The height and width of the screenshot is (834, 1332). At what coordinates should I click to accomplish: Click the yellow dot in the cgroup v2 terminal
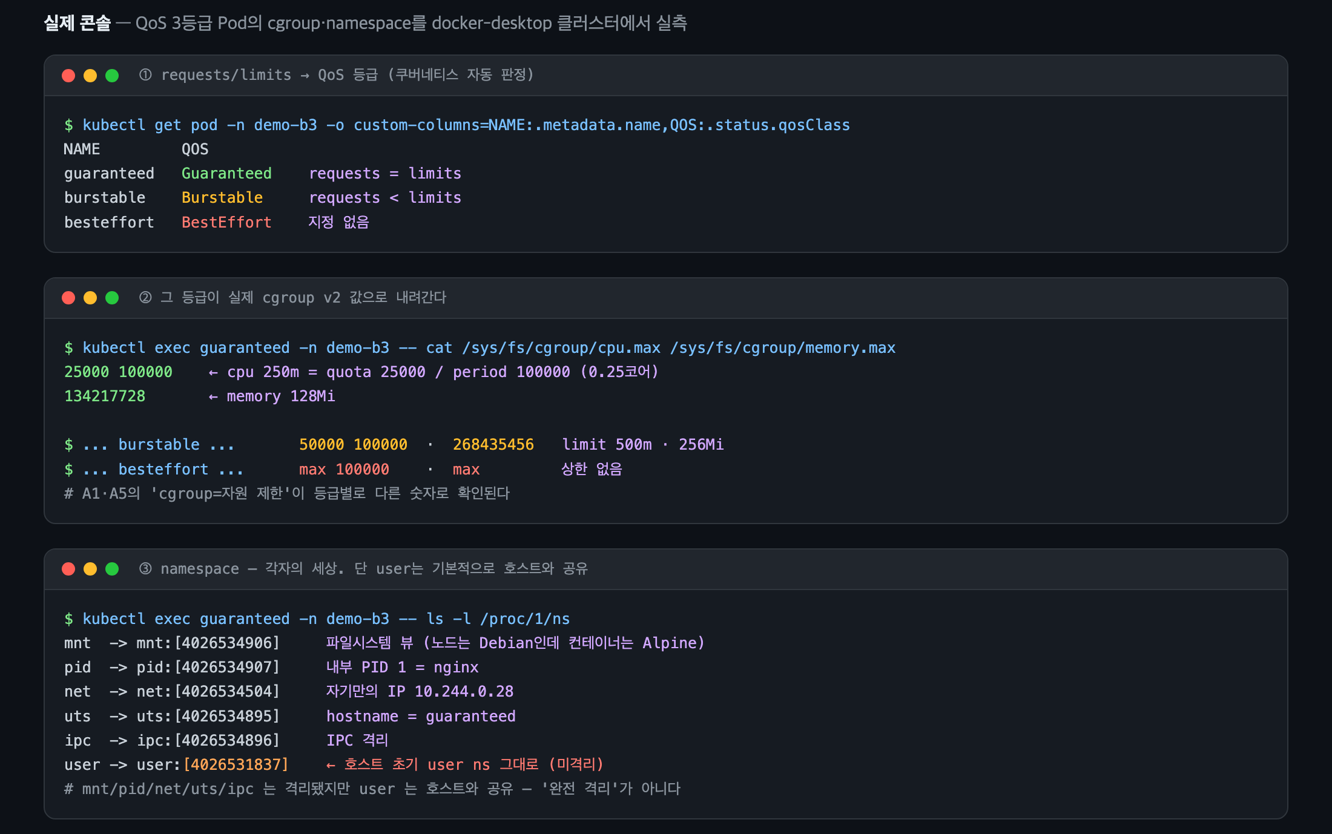pos(90,298)
